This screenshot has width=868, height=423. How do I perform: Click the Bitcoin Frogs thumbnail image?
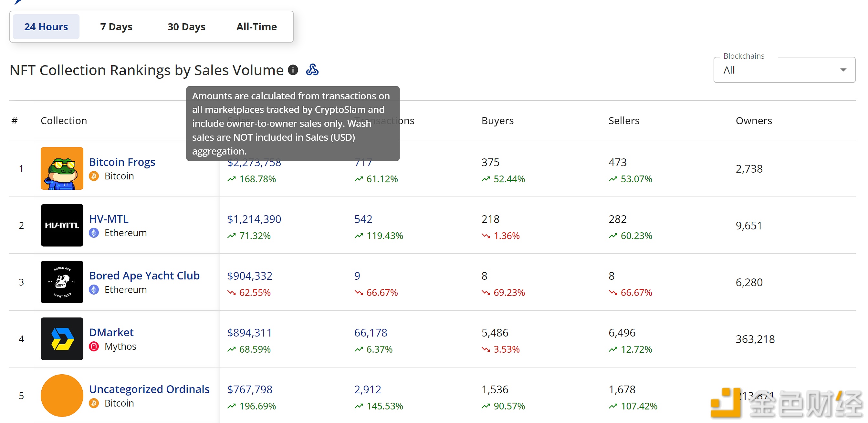[62, 168]
